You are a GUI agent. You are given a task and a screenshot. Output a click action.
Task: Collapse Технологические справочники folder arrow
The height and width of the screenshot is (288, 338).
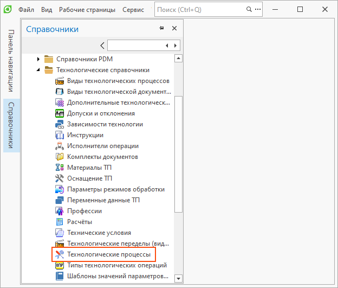pyautogui.click(x=38, y=70)
